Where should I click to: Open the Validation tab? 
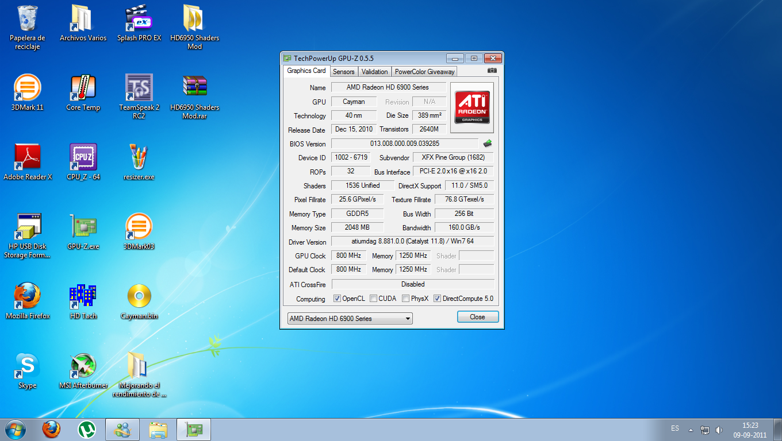click(x=375, y=72)
